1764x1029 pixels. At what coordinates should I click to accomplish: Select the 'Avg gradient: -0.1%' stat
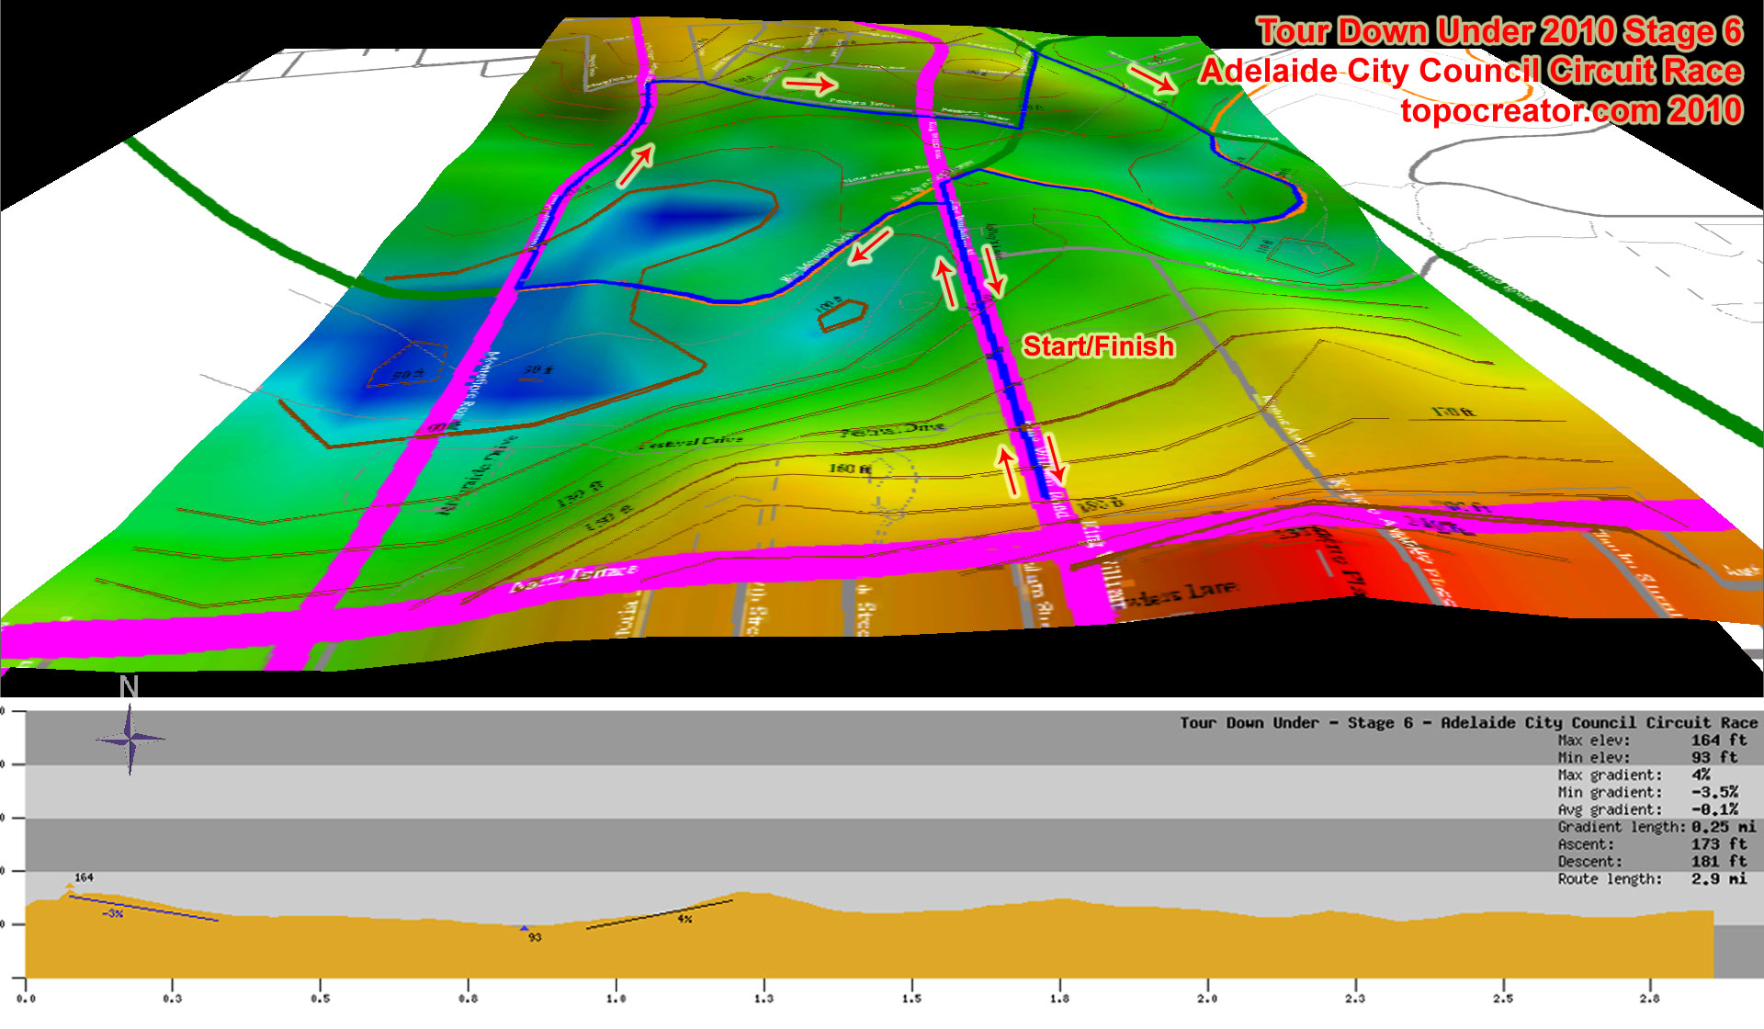click(1647, 810)
